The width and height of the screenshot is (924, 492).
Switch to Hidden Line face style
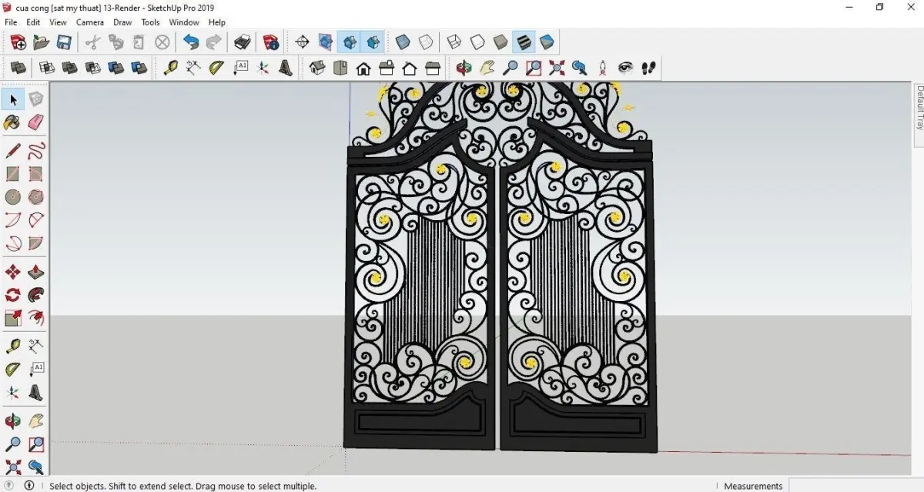[477, 42]
